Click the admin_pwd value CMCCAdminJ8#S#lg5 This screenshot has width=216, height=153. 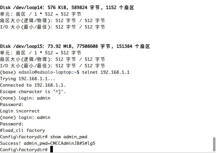(73, 143)
